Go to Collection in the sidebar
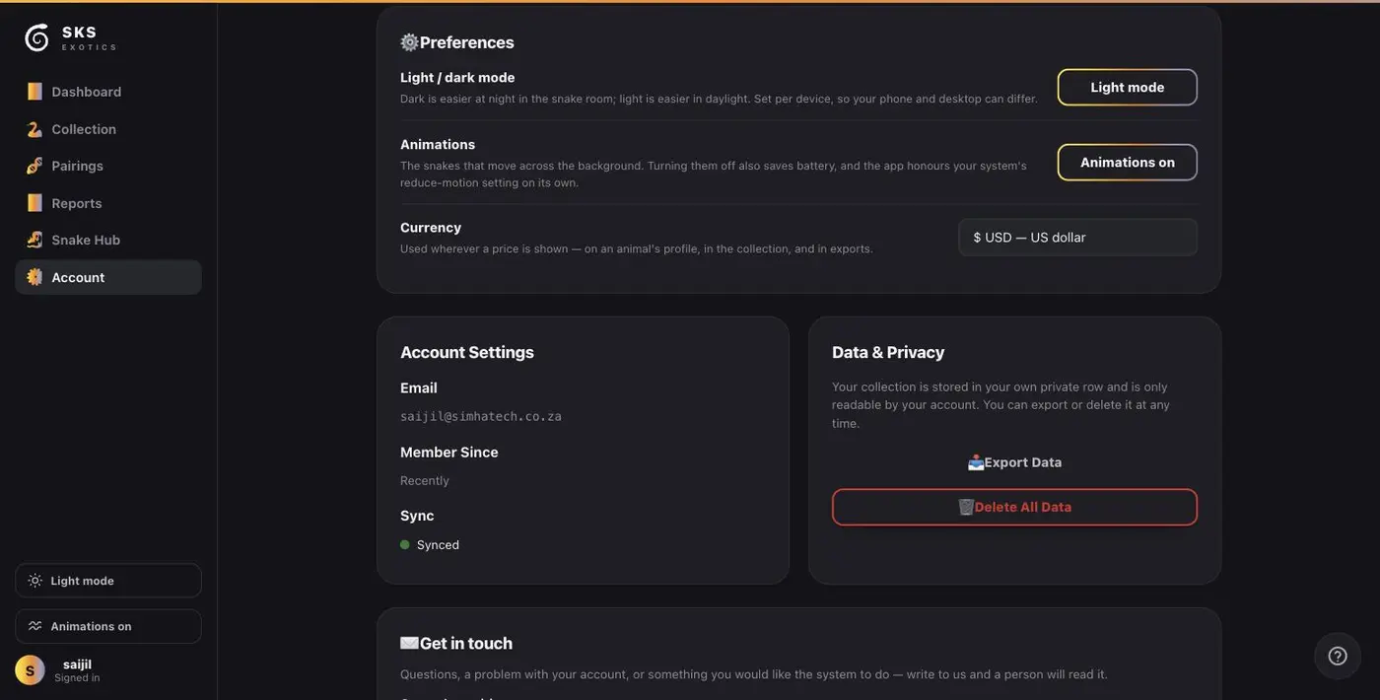Image resolution: width=1380 pixels, height=700 pixels. (108, 129)
